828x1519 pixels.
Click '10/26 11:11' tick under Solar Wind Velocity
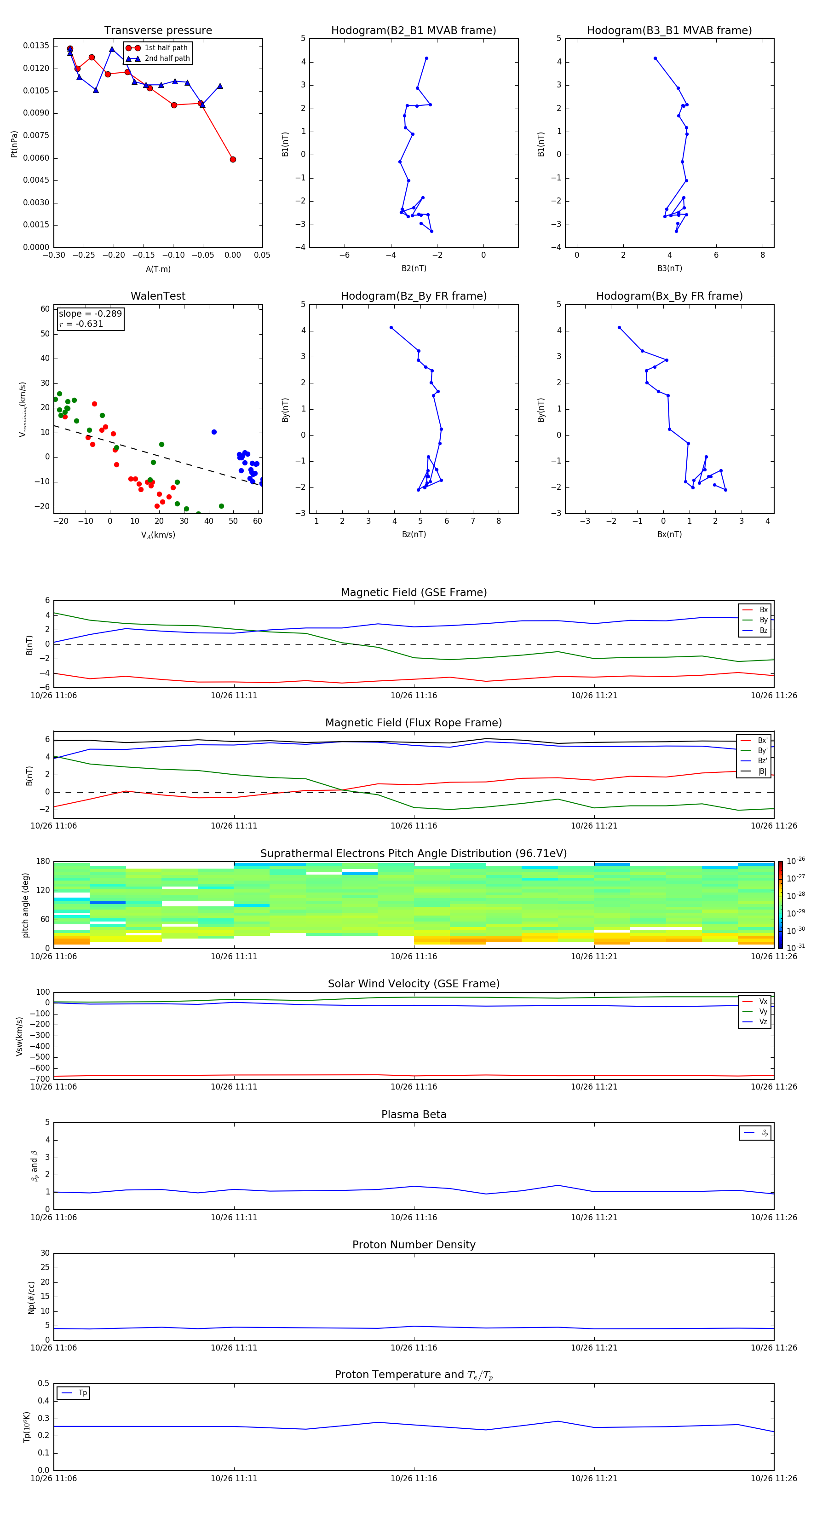(x=234, y=1087)
